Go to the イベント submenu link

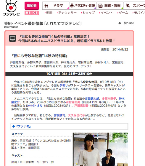click(106, 13)
